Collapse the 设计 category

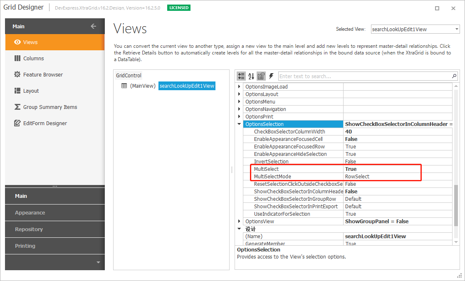click(x=239, y=229)
